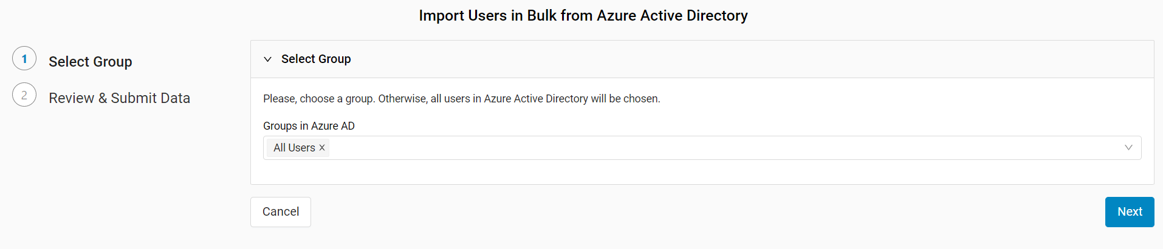Click the step 1 circle icon

[x=24, y=59]
